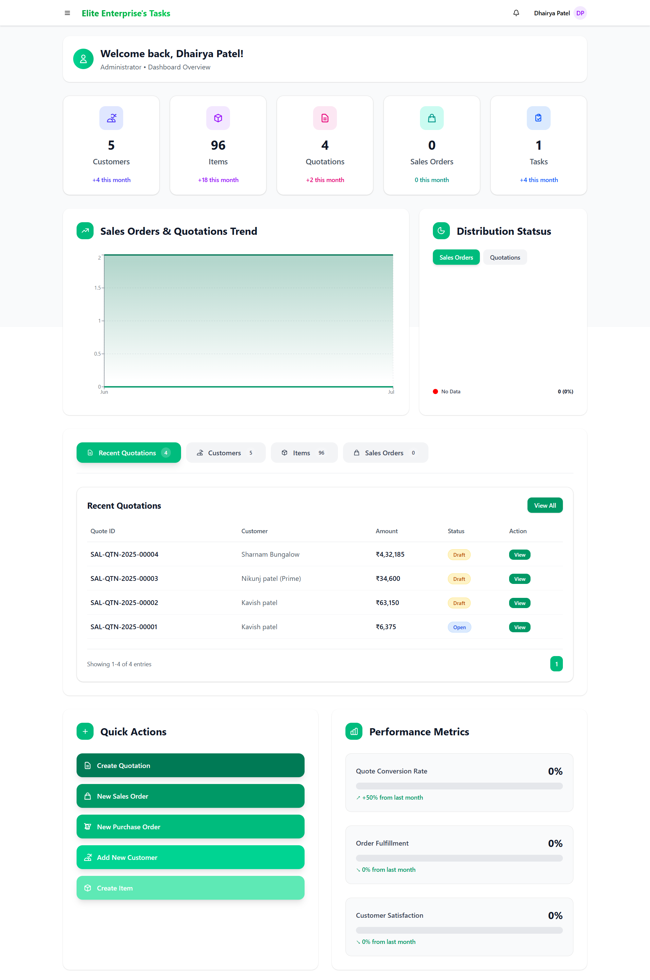Click the red No Data legend dot
Image resolution: width=650 pixels, height=980 pixels.
pyautogui.click(x=435, y=392)
